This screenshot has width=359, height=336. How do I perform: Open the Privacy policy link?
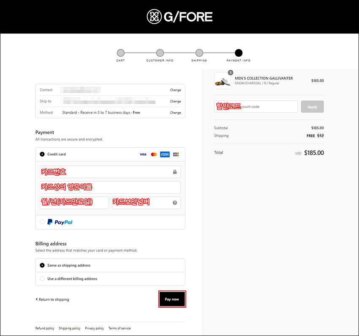[x=94, y=328]
